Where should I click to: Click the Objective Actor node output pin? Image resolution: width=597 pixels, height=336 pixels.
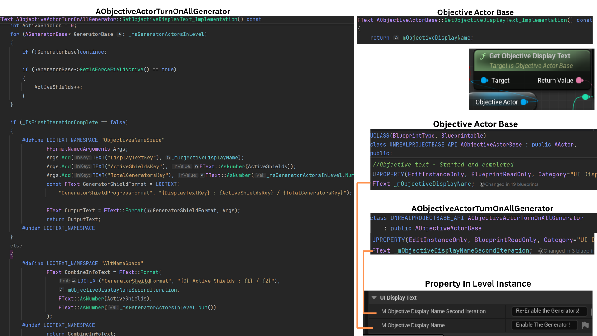pos(524,102)
